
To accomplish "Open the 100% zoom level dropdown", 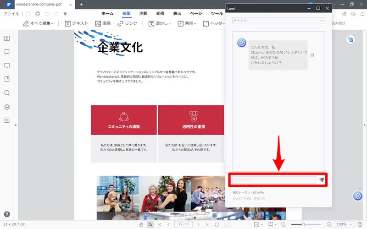I will tap(344, 224).
